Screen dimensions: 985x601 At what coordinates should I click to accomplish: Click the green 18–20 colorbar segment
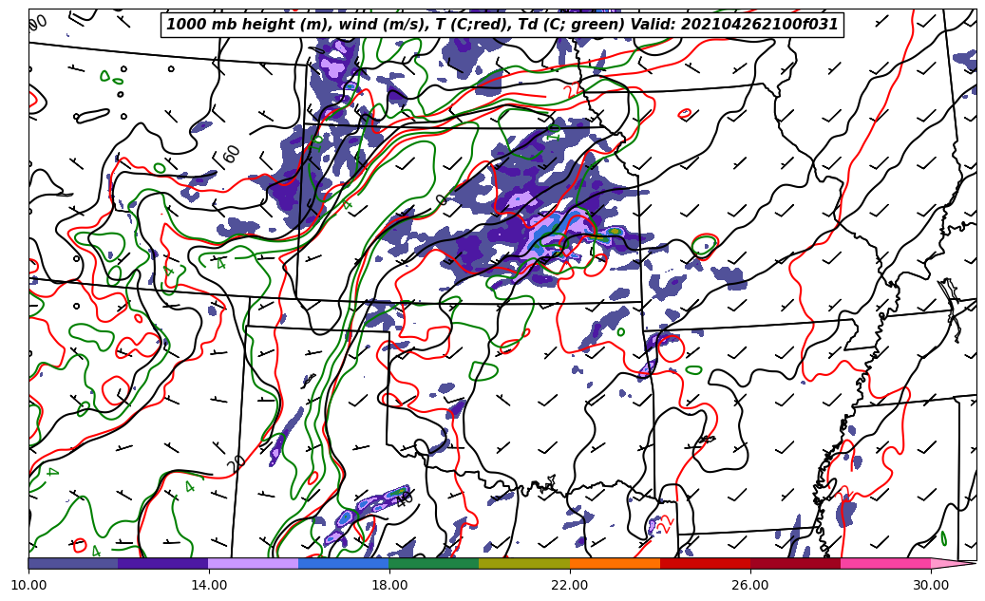point(434,563)
